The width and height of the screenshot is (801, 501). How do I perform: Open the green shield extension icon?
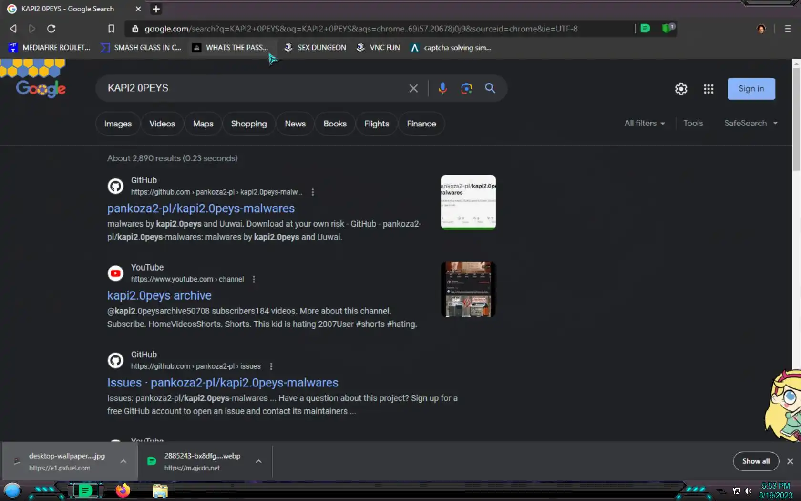click(x=668, y=28)
